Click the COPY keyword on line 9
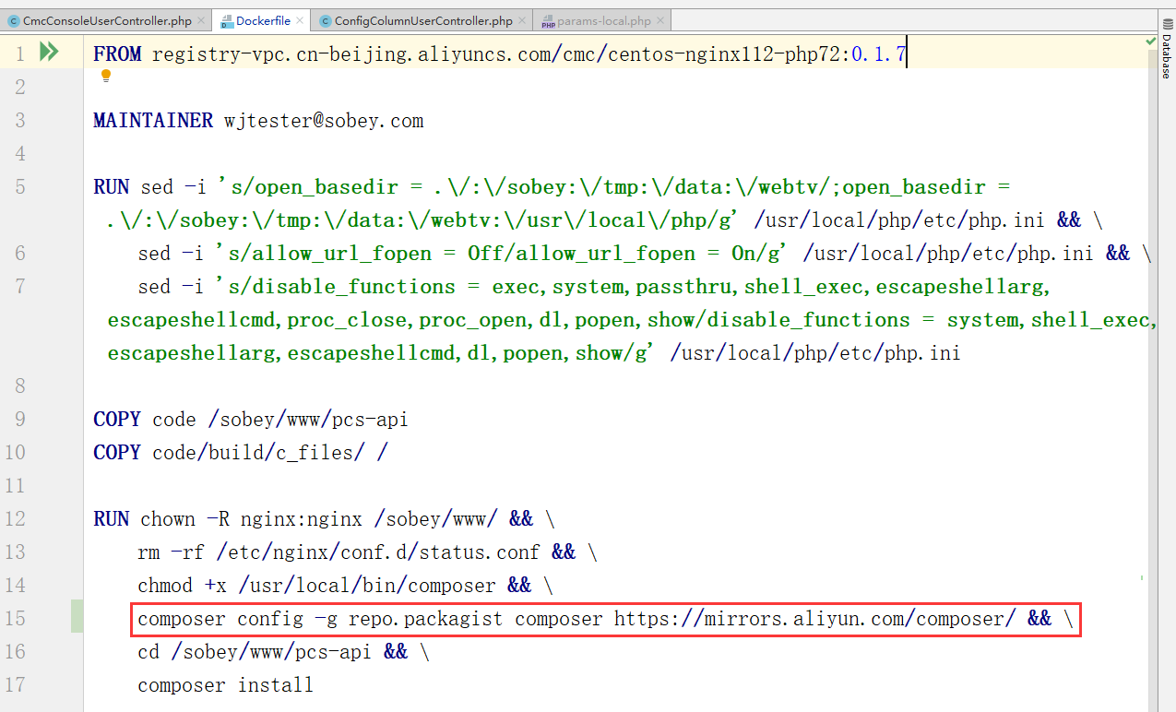Screen dimensions: 1176x712 [117, 420]
